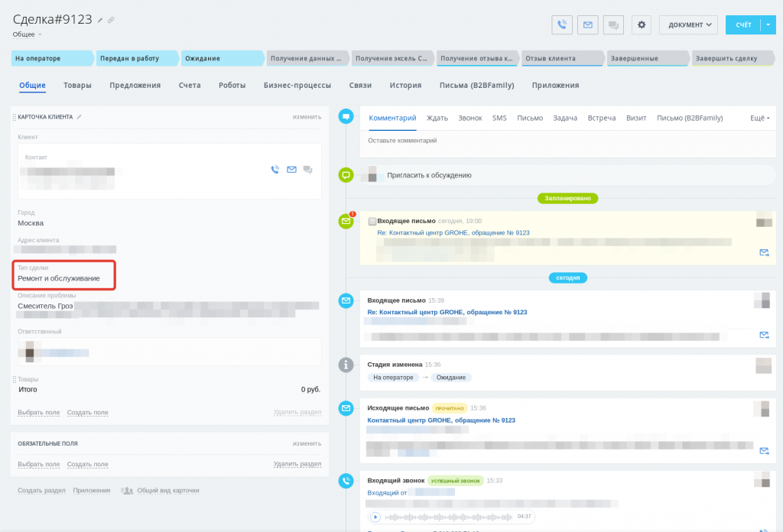
Task: Open the История tab
Action: coord(405,86)
